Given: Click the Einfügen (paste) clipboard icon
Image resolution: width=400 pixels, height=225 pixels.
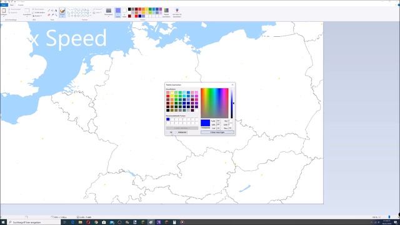Looking at the screenshot, I should point(4,11).
